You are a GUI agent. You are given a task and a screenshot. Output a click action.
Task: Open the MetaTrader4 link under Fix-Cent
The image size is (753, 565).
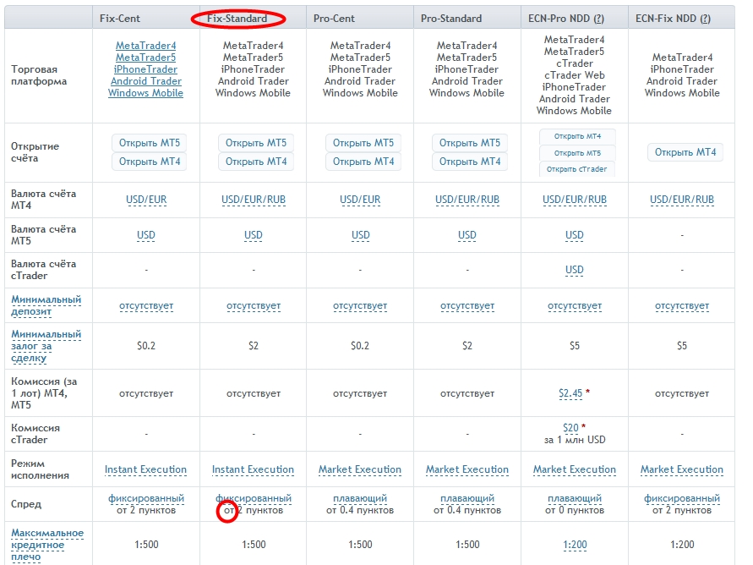(x=145, y=46)
